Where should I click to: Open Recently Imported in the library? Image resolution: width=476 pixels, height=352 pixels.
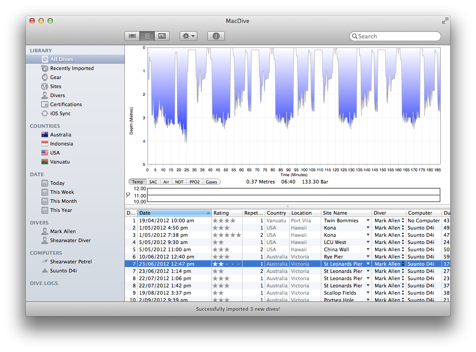(x=71, y=68)
